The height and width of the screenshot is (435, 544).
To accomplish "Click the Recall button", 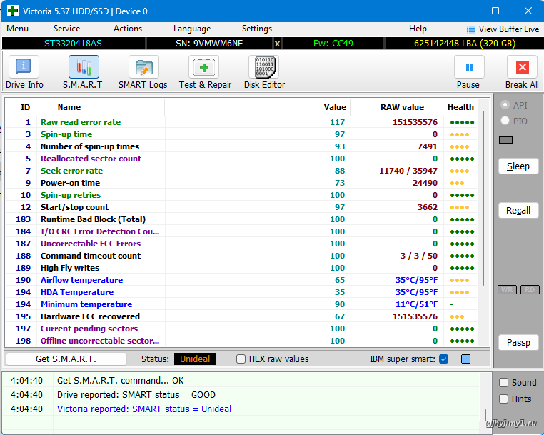I will pos(518,211).
